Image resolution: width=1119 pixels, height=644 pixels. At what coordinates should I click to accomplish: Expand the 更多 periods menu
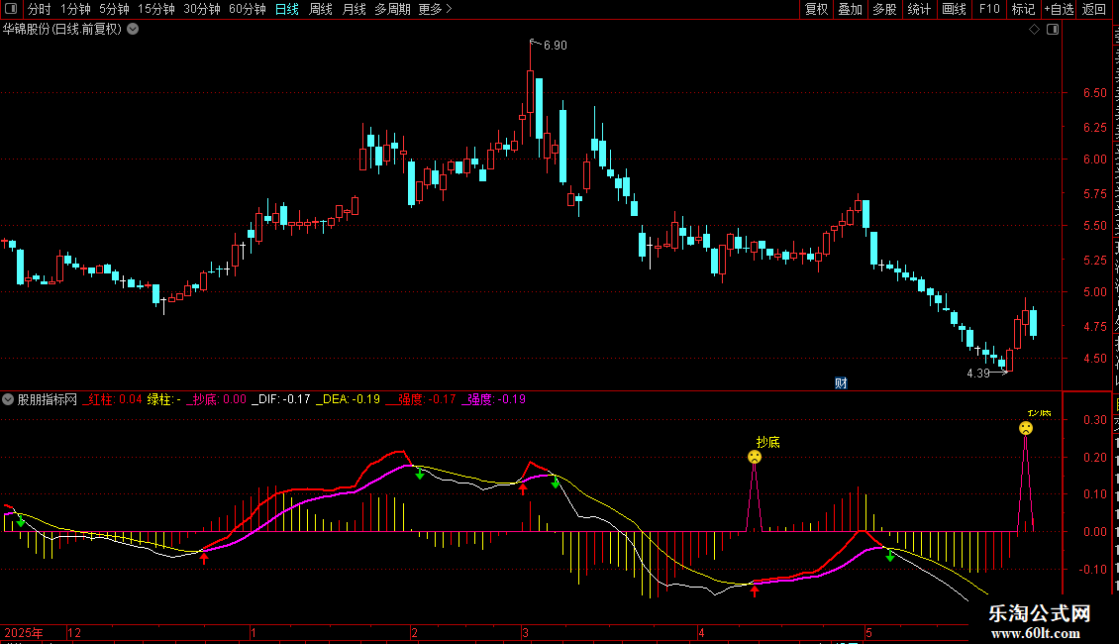click(436, 9)
